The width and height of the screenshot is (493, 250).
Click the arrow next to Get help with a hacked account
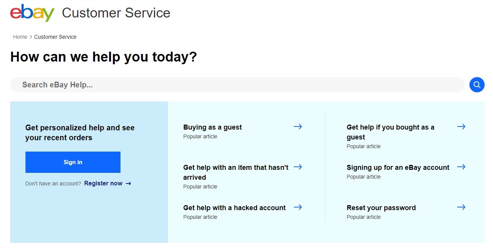pos(298,207)
